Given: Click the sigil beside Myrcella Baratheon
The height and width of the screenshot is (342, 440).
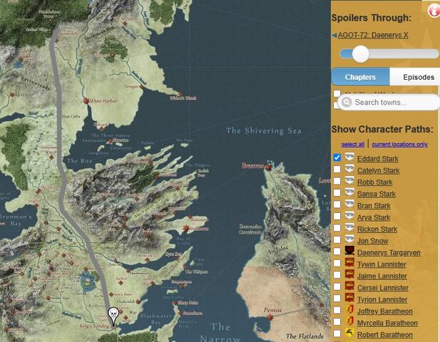Looking at the screenshot, I should point(349,322).
